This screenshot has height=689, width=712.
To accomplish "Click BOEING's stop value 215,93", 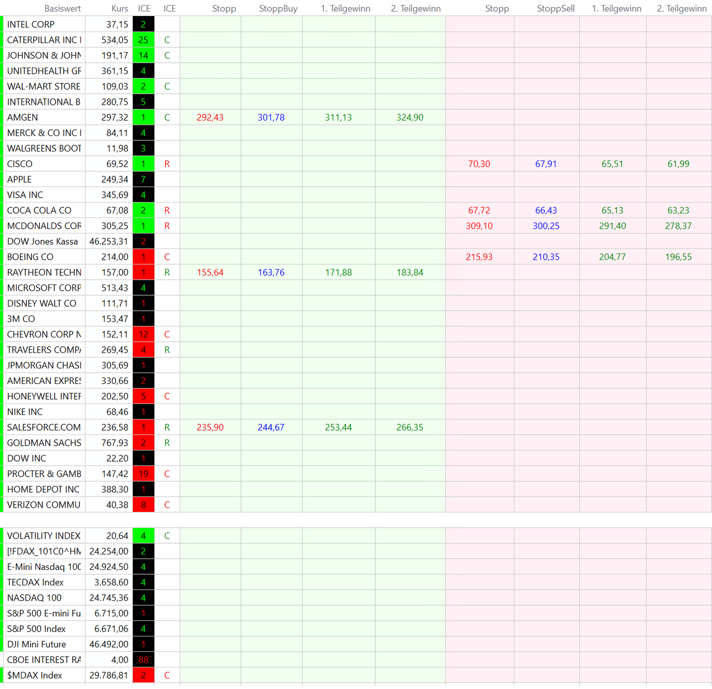I will click(x=479, y=257).
